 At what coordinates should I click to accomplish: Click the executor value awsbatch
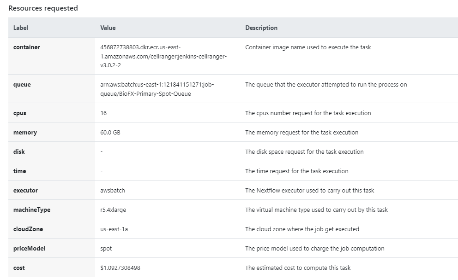point(113,190)
